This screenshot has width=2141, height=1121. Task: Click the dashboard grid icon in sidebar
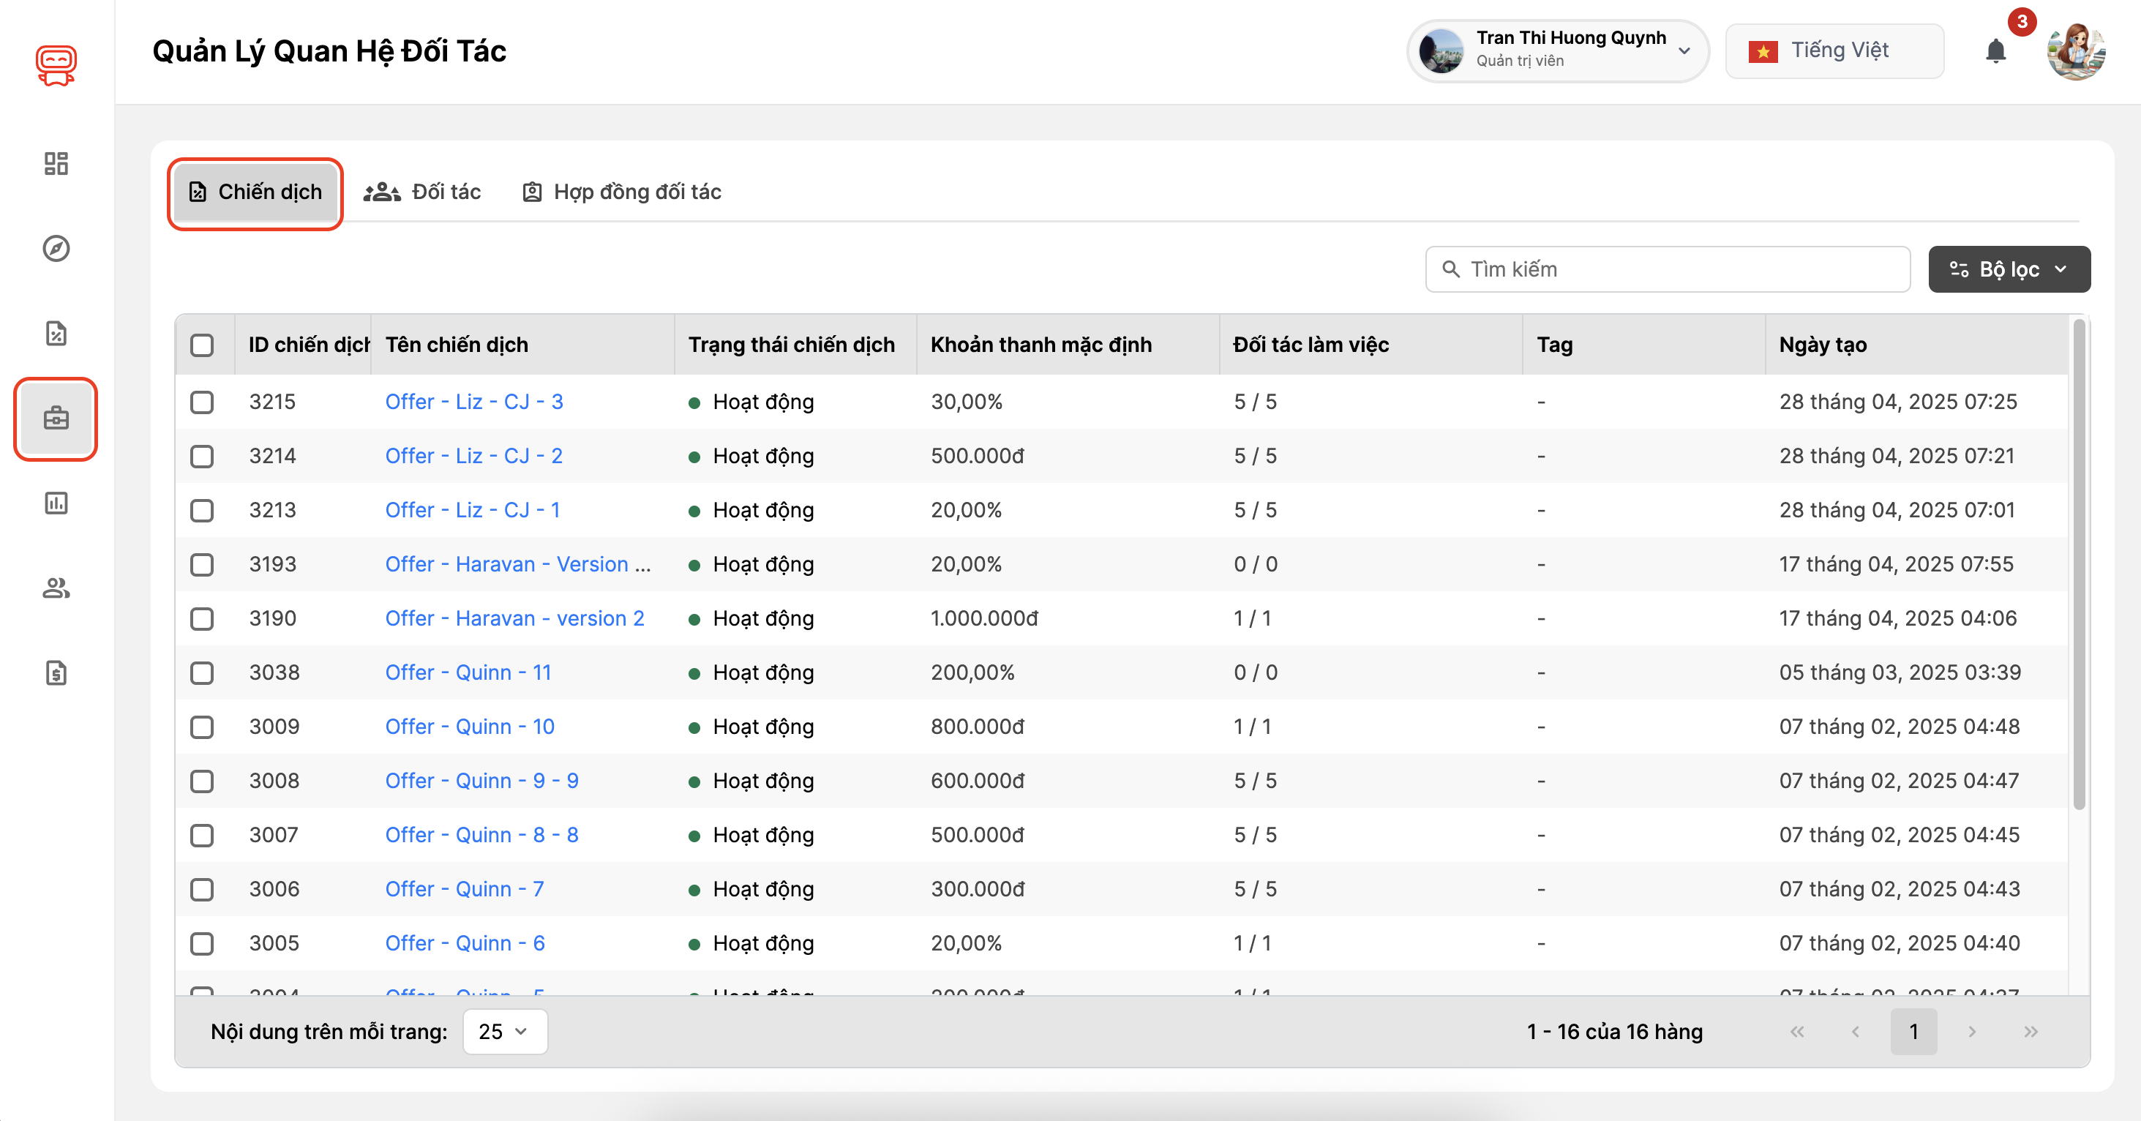[x=56, y=164]
